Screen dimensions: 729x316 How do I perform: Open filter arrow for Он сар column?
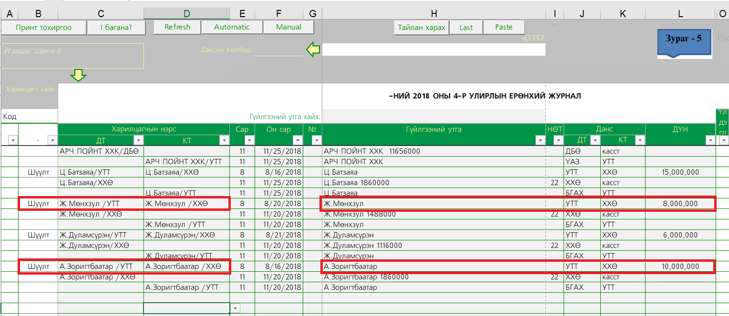[297, 140]
